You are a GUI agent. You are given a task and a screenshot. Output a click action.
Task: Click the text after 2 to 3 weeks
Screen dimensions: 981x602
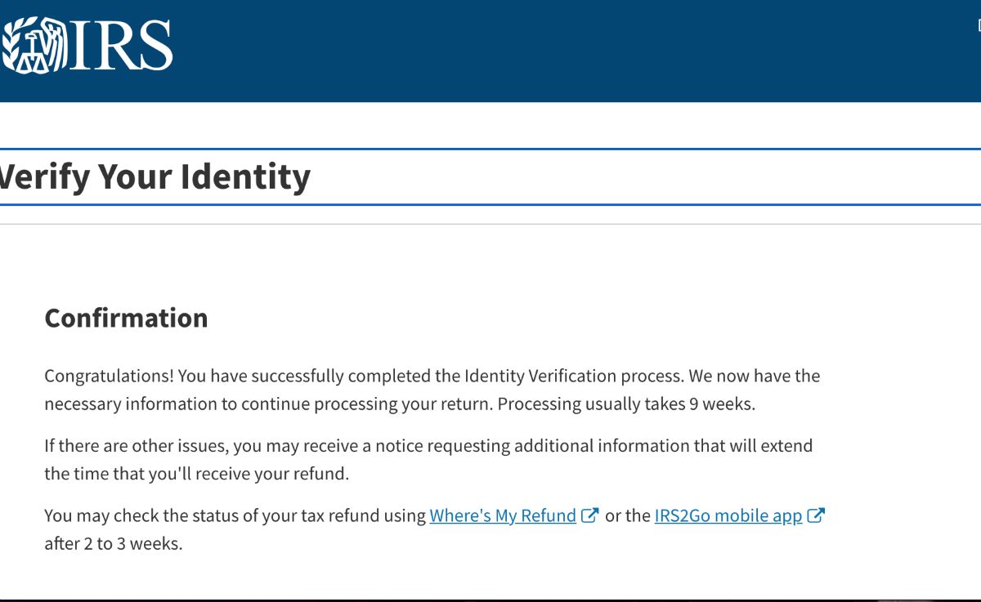[x=113, y=544]
